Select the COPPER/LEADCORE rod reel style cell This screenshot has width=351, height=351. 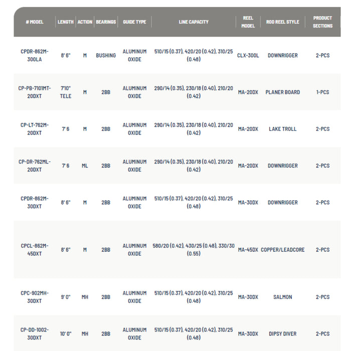click(x=282, y=250)
